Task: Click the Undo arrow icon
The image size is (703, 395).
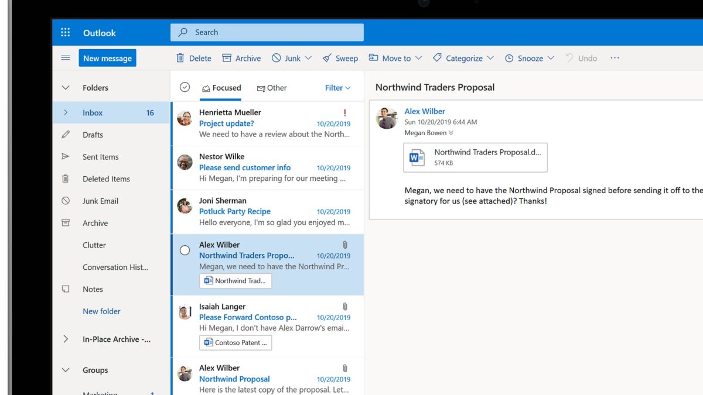Action: (569, 58)
